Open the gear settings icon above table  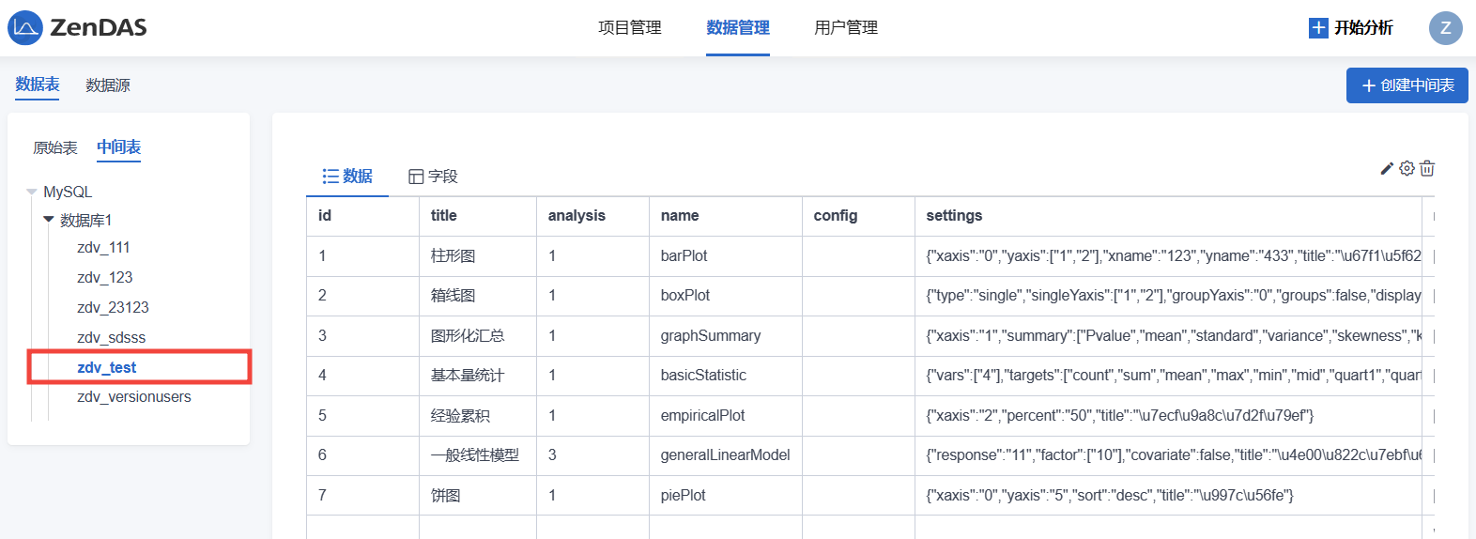(x=1407, y=169)
